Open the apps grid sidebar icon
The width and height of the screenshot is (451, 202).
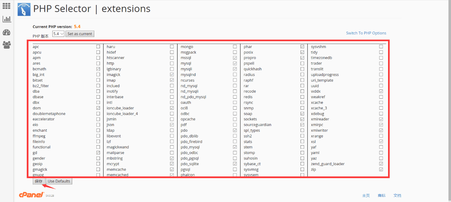tap(6, 6)
